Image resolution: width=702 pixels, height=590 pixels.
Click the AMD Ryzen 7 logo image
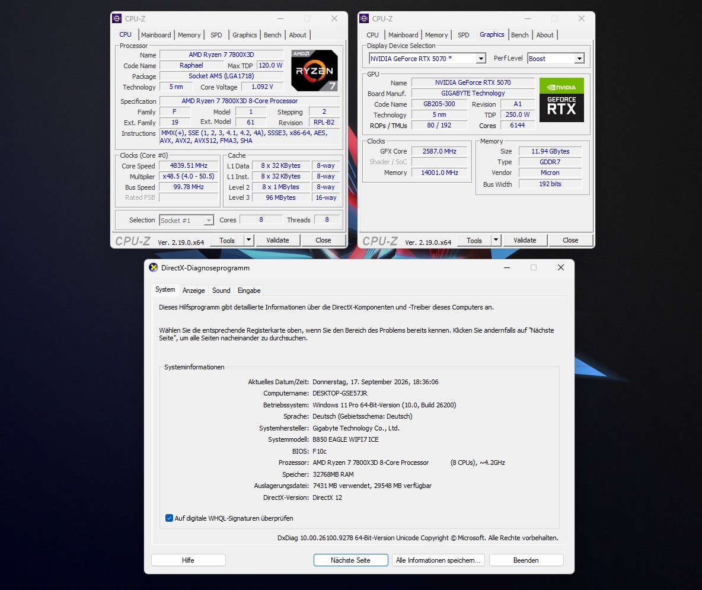pyautogui.click(x=314, y=71)
